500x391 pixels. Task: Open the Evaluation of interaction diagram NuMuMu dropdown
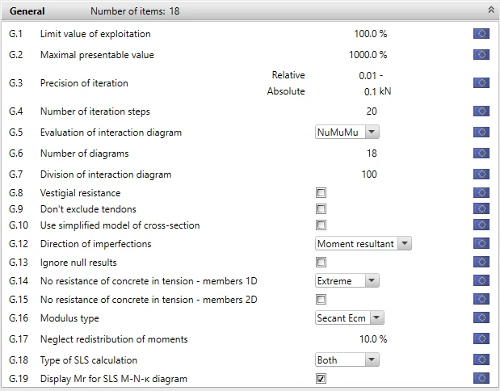[x=347, y=132]
